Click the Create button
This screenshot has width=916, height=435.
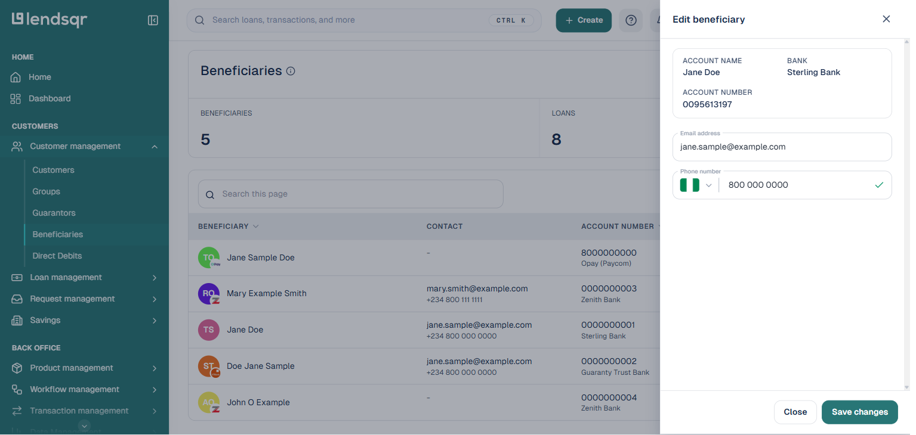(x=584, y=20)
